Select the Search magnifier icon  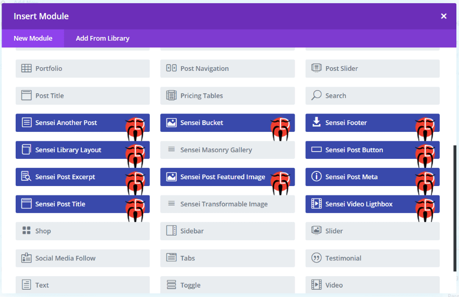tap(316, 95)
